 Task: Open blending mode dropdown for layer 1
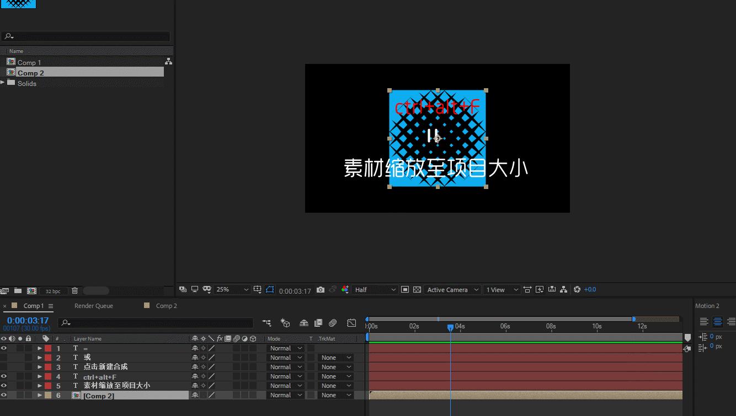pyautogui.click(x=285, y=348)
